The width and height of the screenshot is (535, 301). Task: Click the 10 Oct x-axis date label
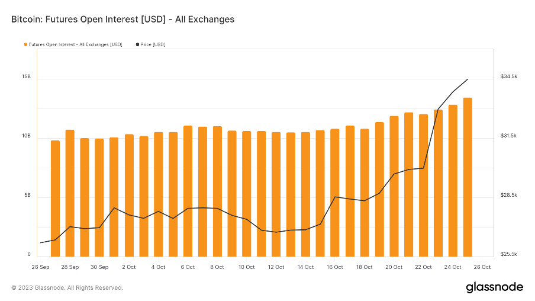pos(247,267)
